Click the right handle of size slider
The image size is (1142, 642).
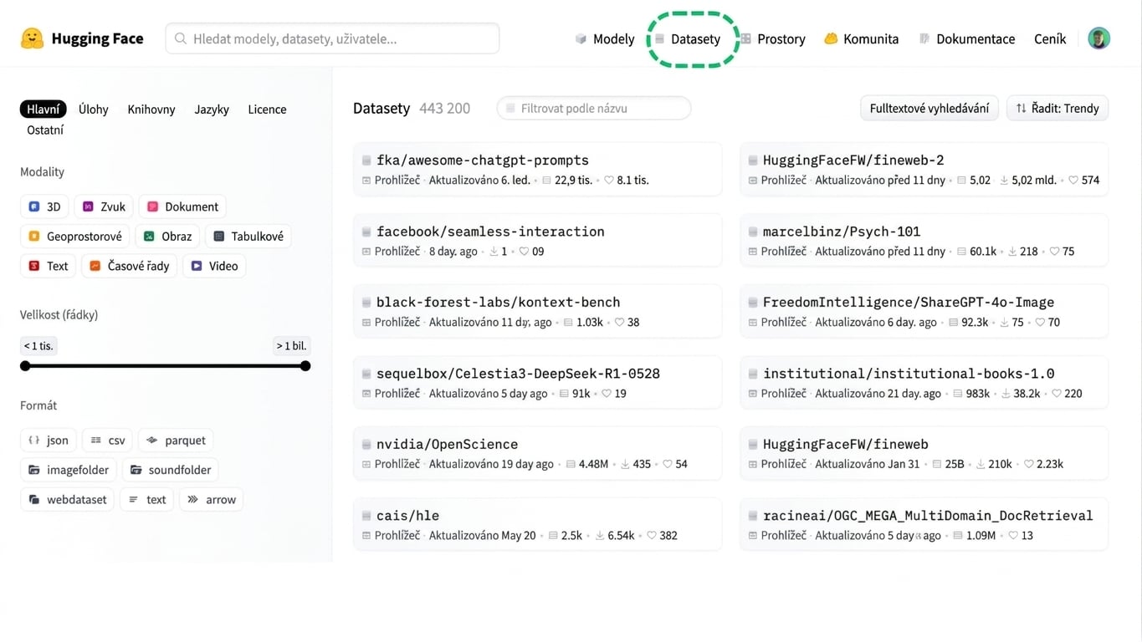tap(305, 366)
